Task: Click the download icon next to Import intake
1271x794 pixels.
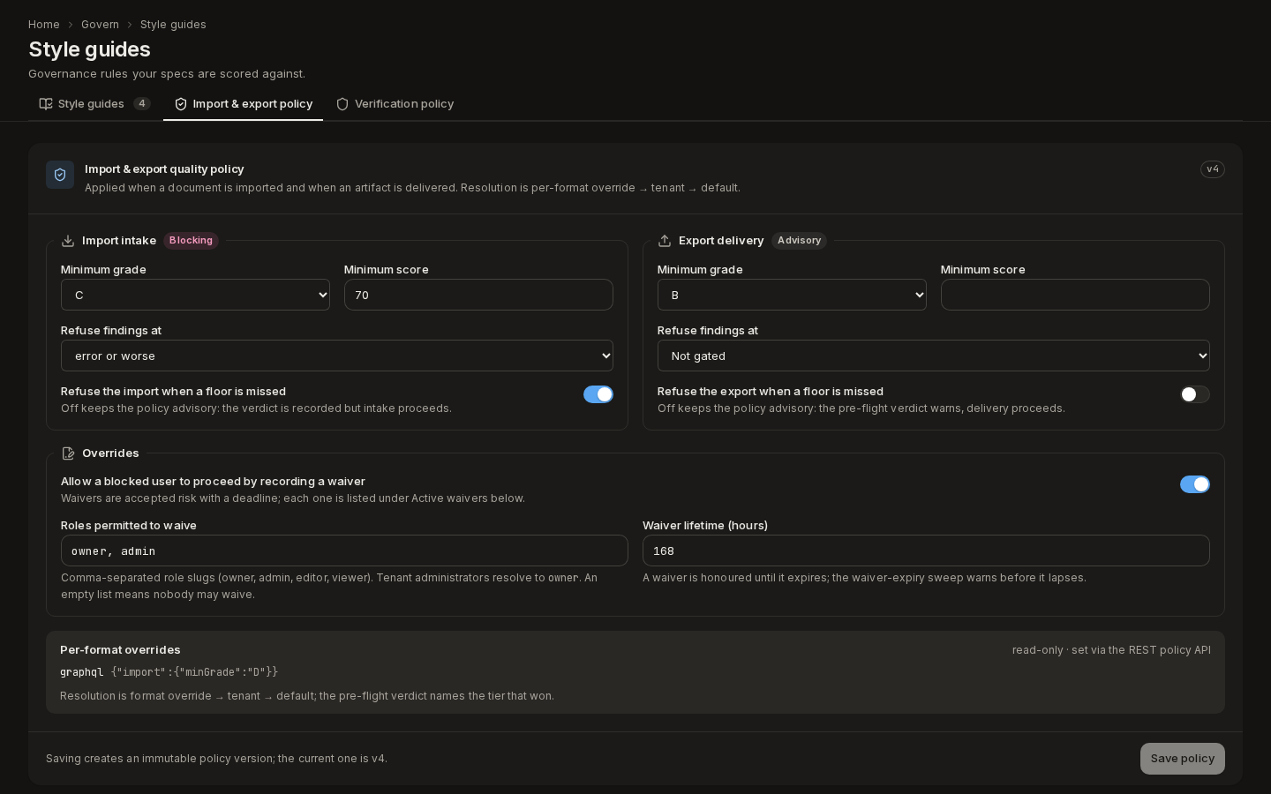Action: point(68,241)
